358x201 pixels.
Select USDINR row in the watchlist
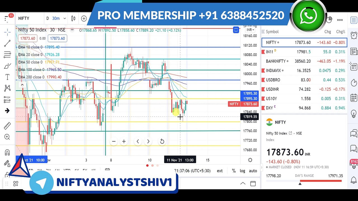(x=304, y=89)
